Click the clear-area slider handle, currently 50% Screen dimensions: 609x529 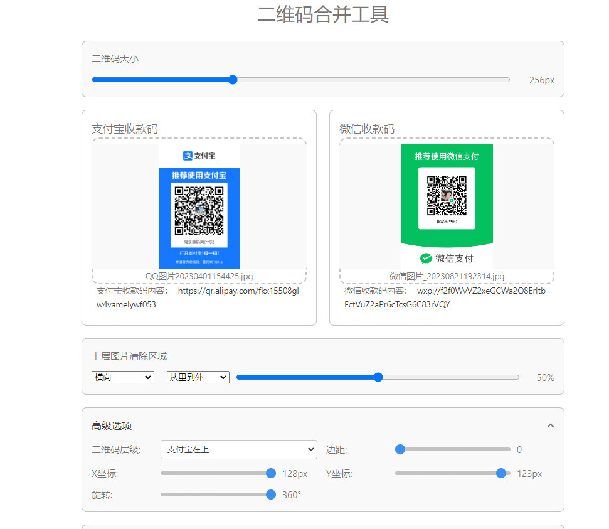[378, 377]
